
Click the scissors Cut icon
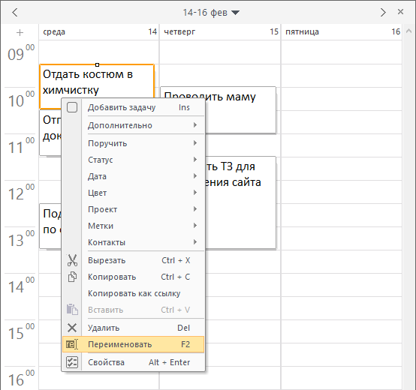pos(72,260)
